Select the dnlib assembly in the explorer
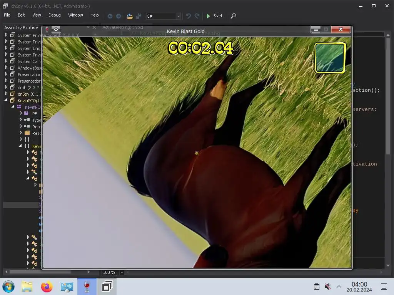The image size is (394, 295). tap(30, 88)
